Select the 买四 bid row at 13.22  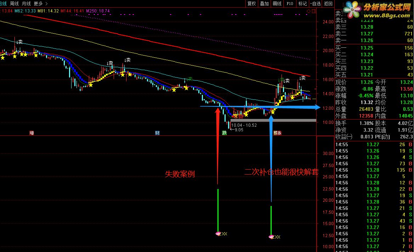(374, 68)
